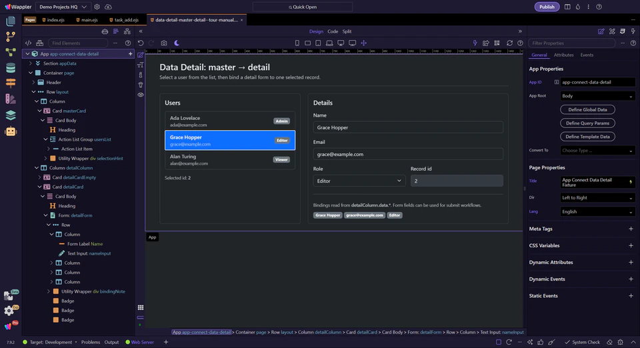Add a new terminal with the plus in status bar
The height and width of the screenshot is (348, 640).
(166, 342)
